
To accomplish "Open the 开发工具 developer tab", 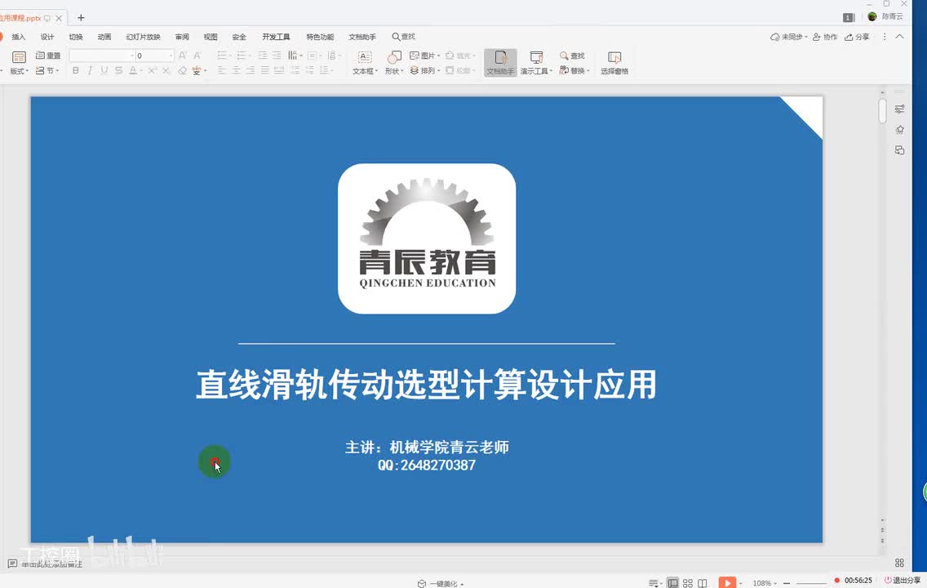I will pyautogui.click(x=276, y=37).
